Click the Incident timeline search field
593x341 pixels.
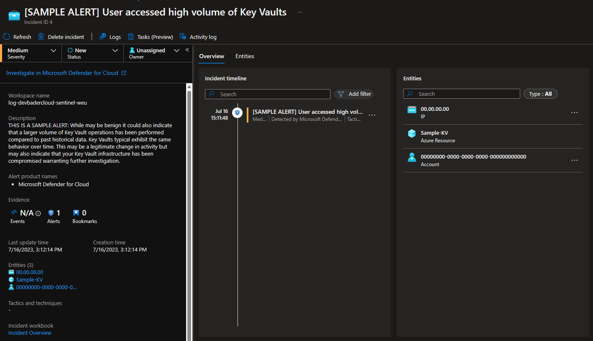coord(268,94)
